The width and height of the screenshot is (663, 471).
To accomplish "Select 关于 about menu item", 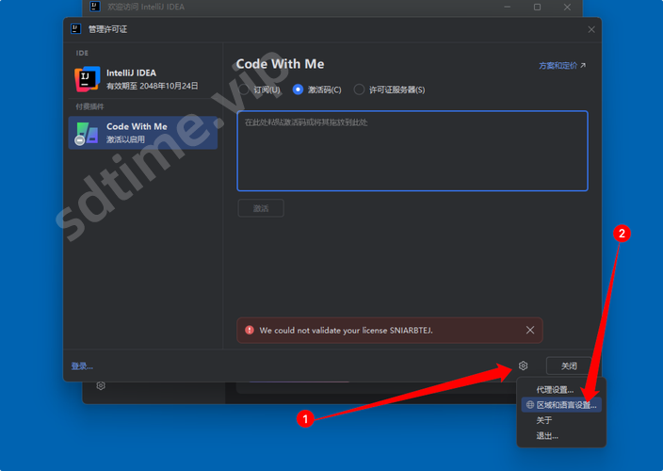I will coord(561,420).
